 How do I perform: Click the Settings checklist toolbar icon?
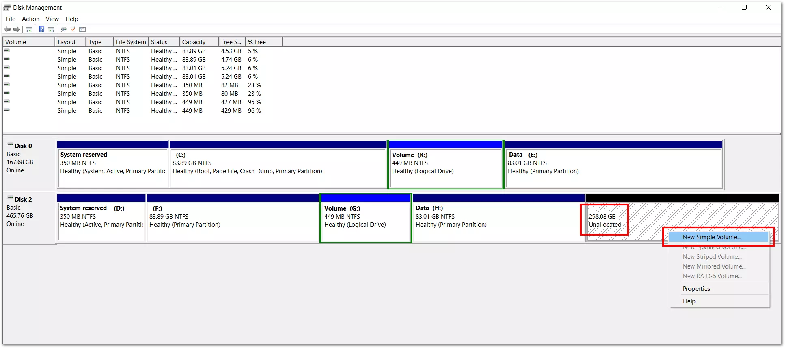click(83, 30)
